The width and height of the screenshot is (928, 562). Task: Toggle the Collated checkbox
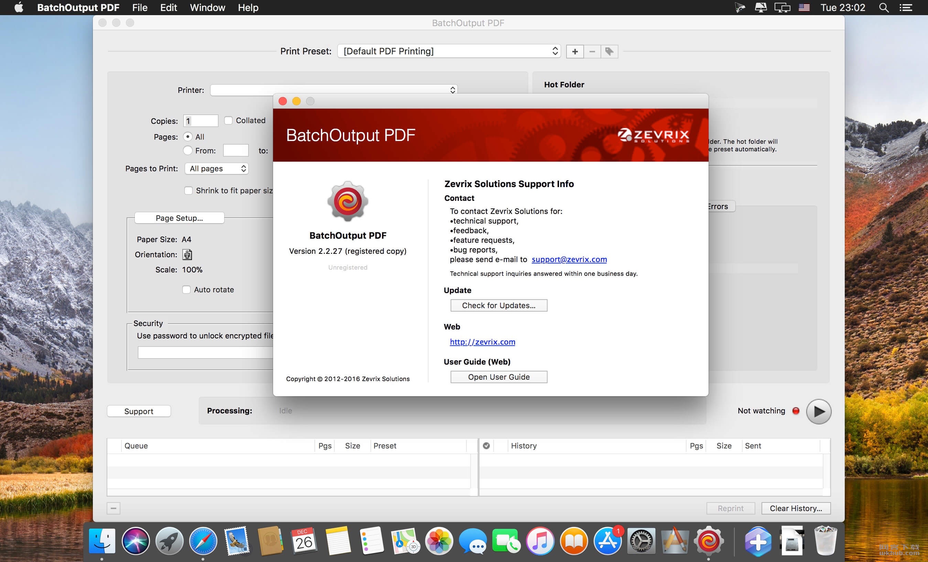[x=228, y=120]
